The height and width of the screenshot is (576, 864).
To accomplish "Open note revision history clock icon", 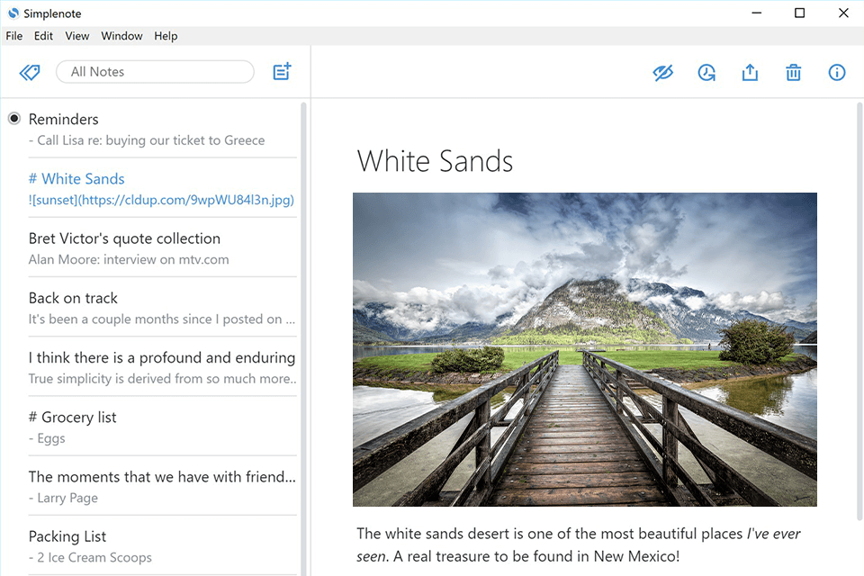I will tap(706, 72).
